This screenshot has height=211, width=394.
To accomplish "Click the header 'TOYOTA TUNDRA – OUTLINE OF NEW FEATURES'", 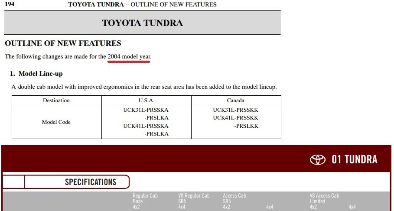I will point(142,4).
